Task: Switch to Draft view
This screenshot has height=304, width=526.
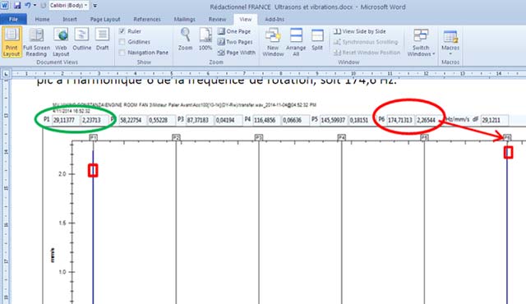Action: [x=102, y=39]
